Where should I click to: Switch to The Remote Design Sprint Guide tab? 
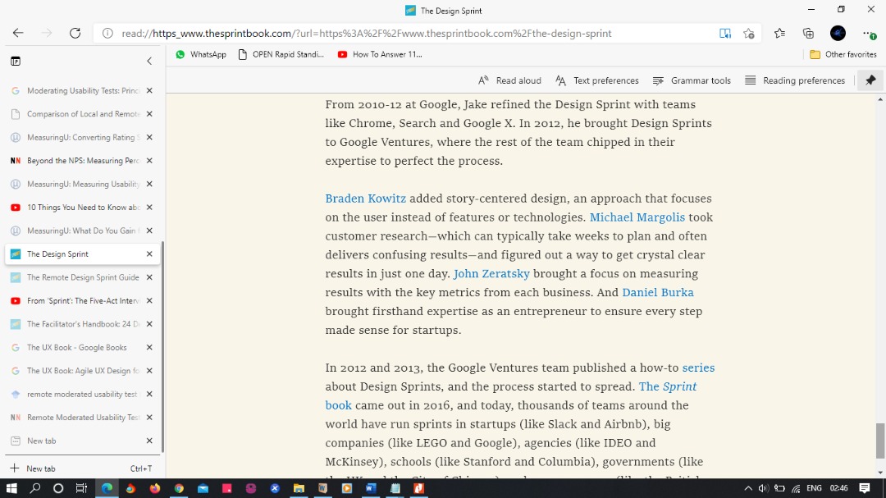[82, 277]
